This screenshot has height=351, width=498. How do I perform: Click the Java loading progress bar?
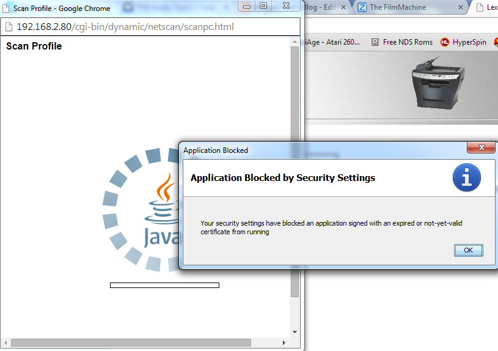pyautogui.click(x=164, y=285)
